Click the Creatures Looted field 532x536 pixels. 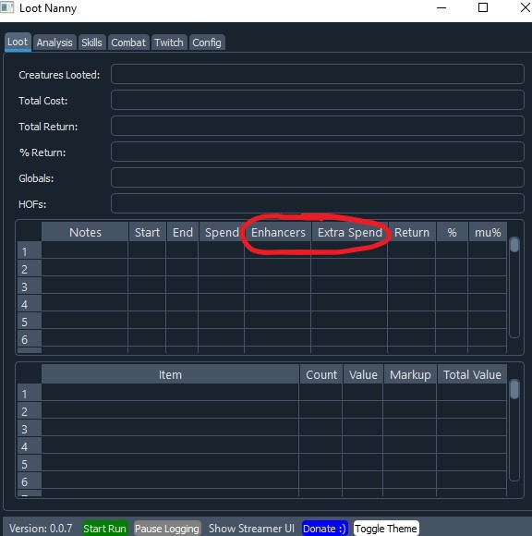318,74
